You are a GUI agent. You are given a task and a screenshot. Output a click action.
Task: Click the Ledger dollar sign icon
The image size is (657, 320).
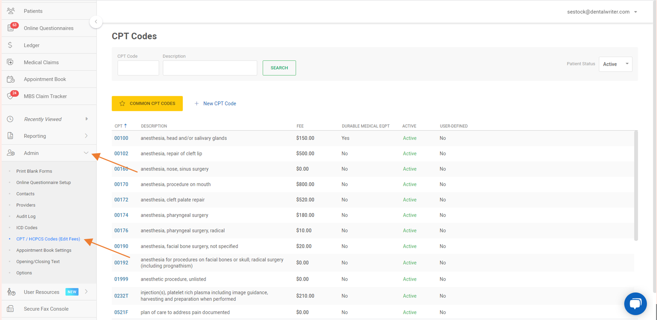[10, 45]
